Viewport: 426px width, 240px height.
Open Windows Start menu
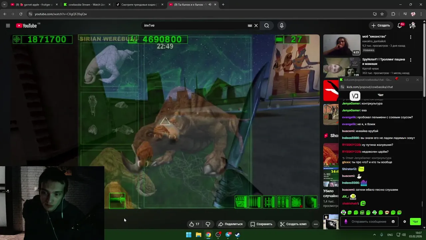189,235
